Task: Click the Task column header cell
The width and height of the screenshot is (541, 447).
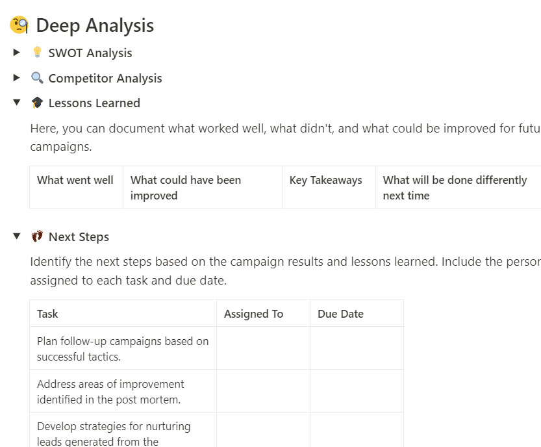Action: (48, 314)
